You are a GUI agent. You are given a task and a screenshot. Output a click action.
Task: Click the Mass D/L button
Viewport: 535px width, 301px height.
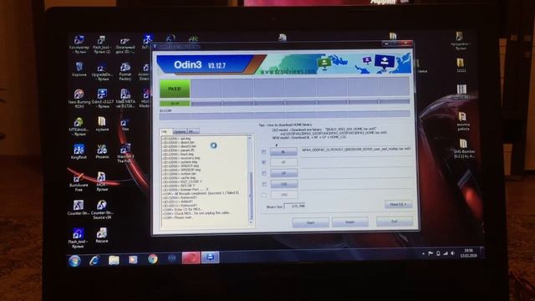click(398, 204)
